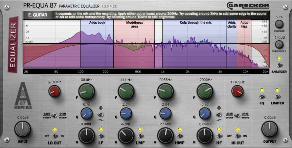
Task: Click the HMF 2965Hz frequency value
Action: 165,80
